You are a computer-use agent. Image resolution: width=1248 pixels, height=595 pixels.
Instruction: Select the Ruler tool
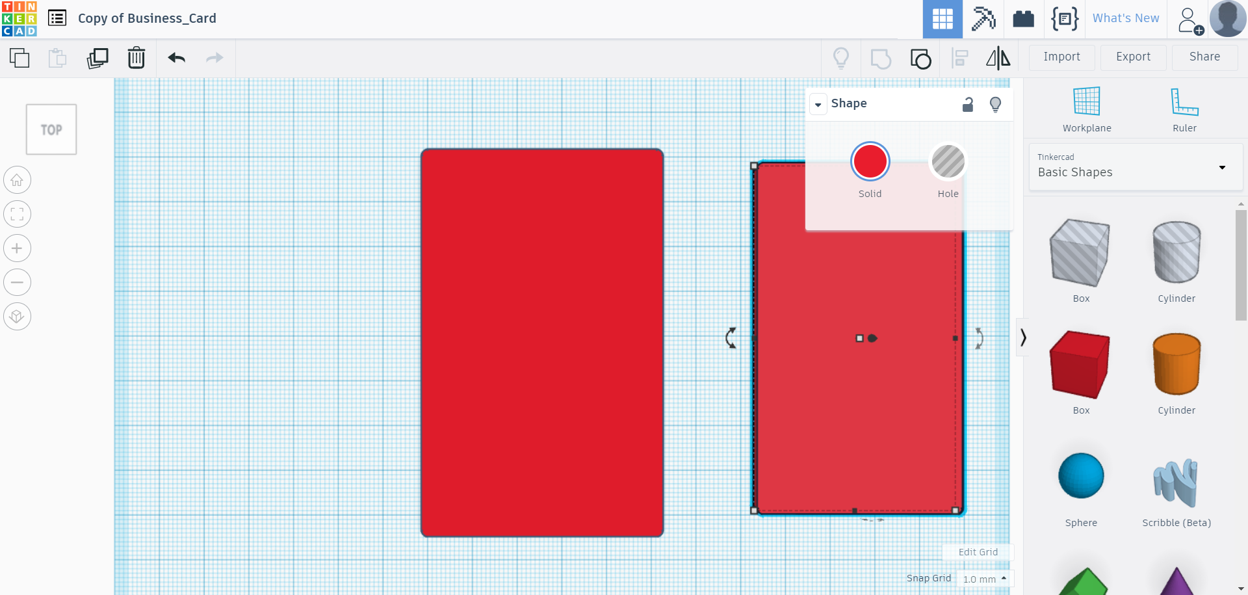click(1184, 109)
